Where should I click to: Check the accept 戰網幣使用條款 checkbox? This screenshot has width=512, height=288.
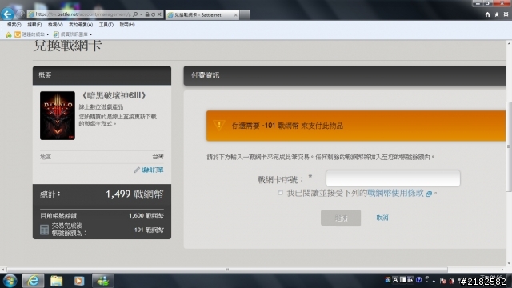[x=280, y=192]
